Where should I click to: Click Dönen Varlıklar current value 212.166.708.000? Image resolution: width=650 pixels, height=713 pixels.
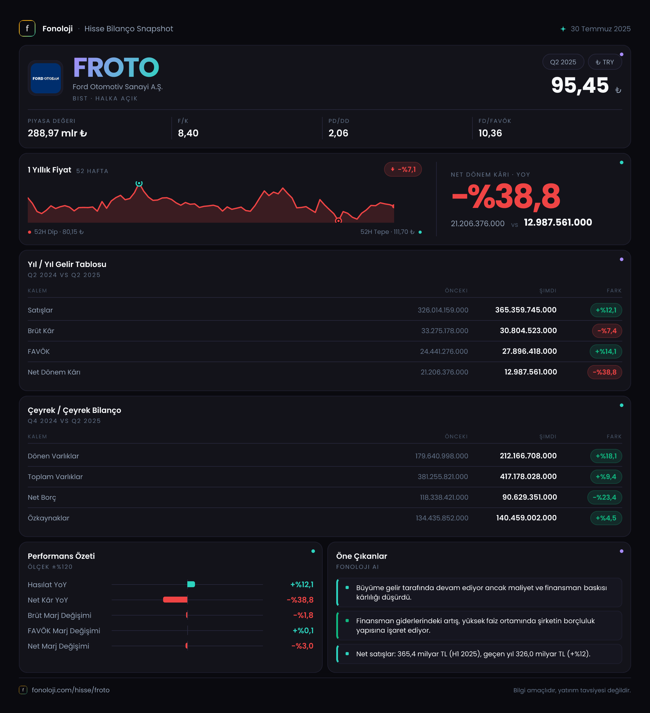click(528, 456)
